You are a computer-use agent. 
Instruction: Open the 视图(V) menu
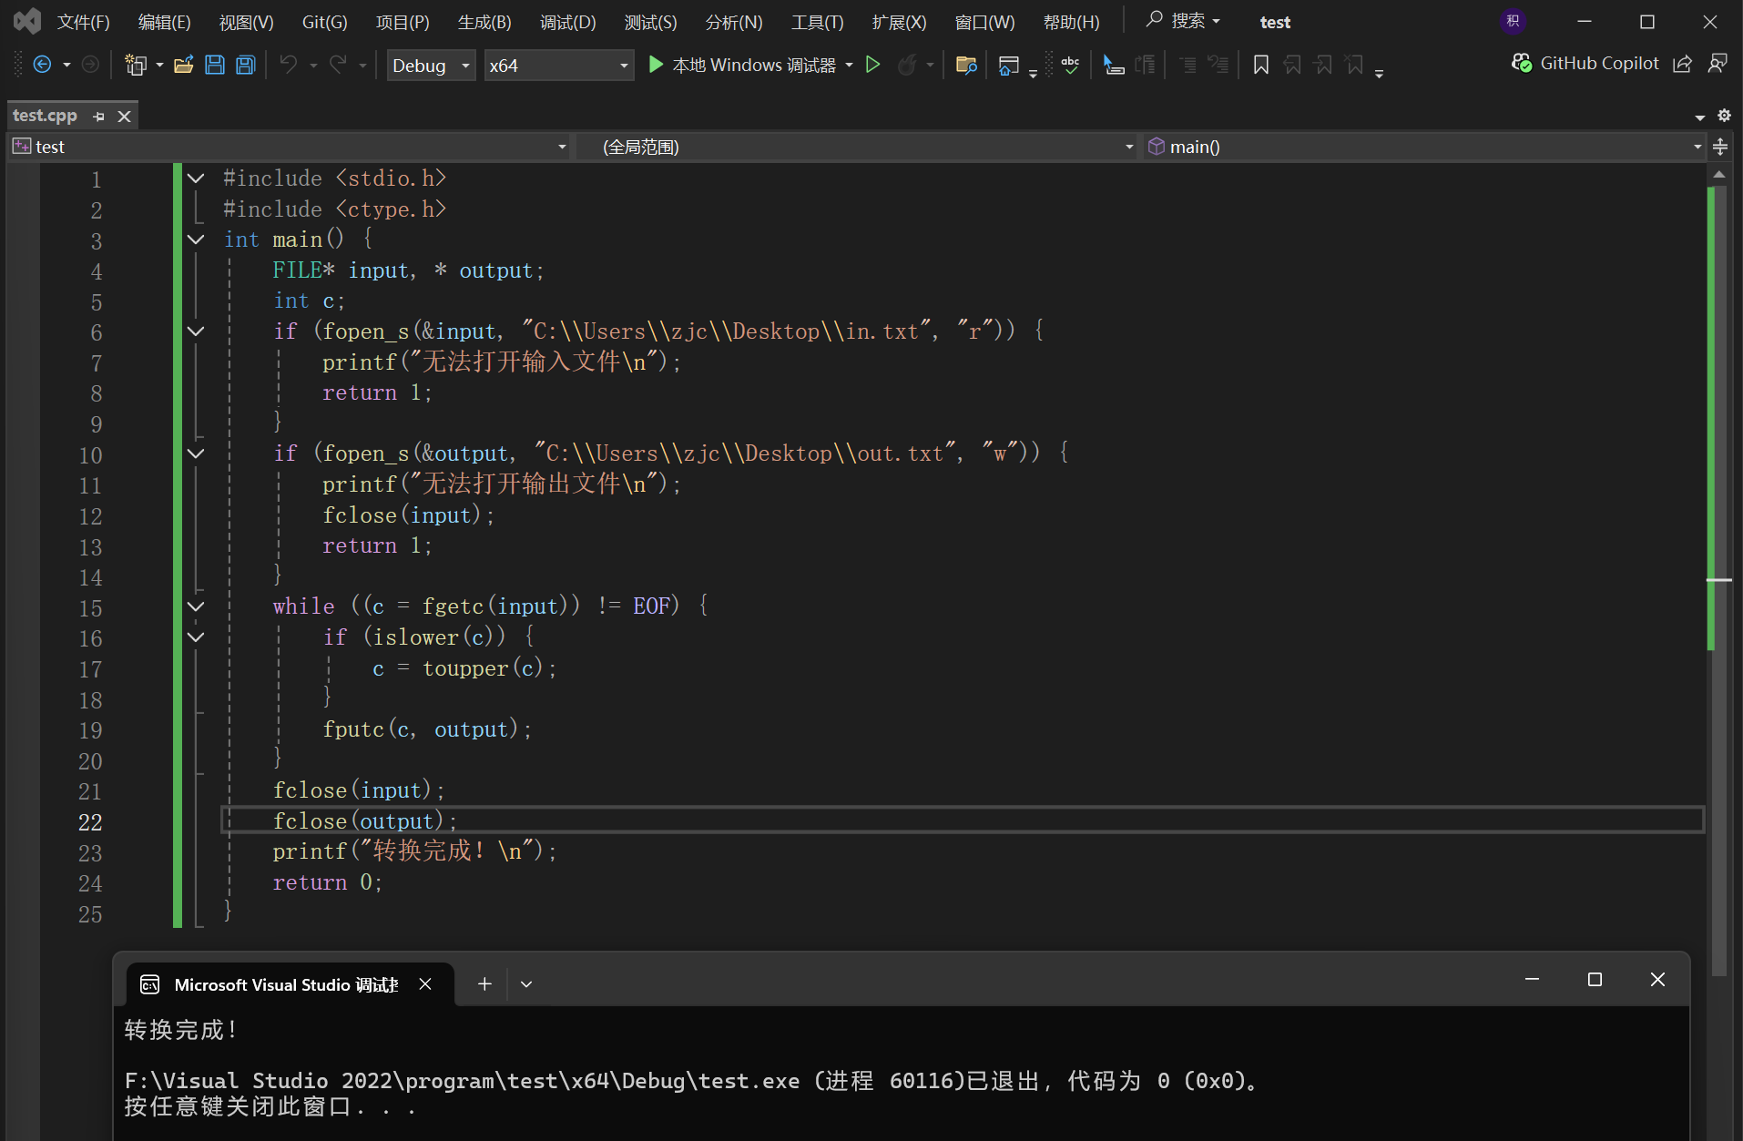(247, 22)
